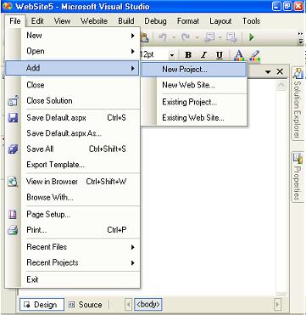Expand the Recent Projects submenu

coord(72,262)
